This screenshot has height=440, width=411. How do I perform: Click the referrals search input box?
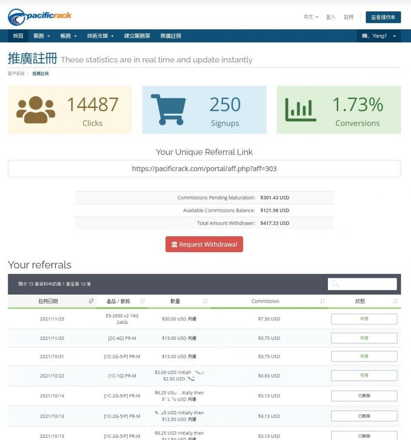pyautogui.click(x=362, y=284)
